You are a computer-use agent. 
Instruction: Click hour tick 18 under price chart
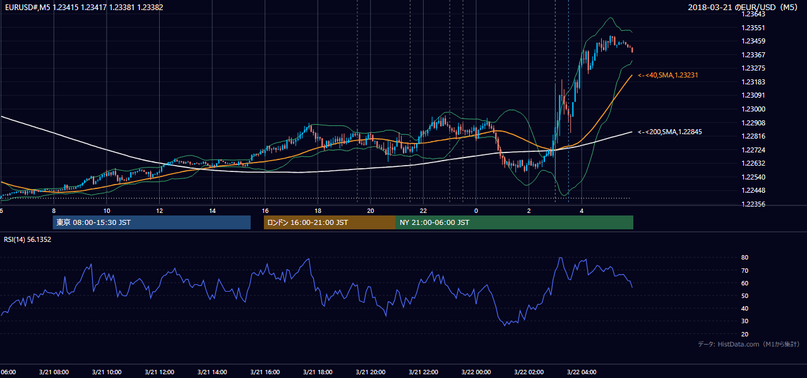[318, 210]
